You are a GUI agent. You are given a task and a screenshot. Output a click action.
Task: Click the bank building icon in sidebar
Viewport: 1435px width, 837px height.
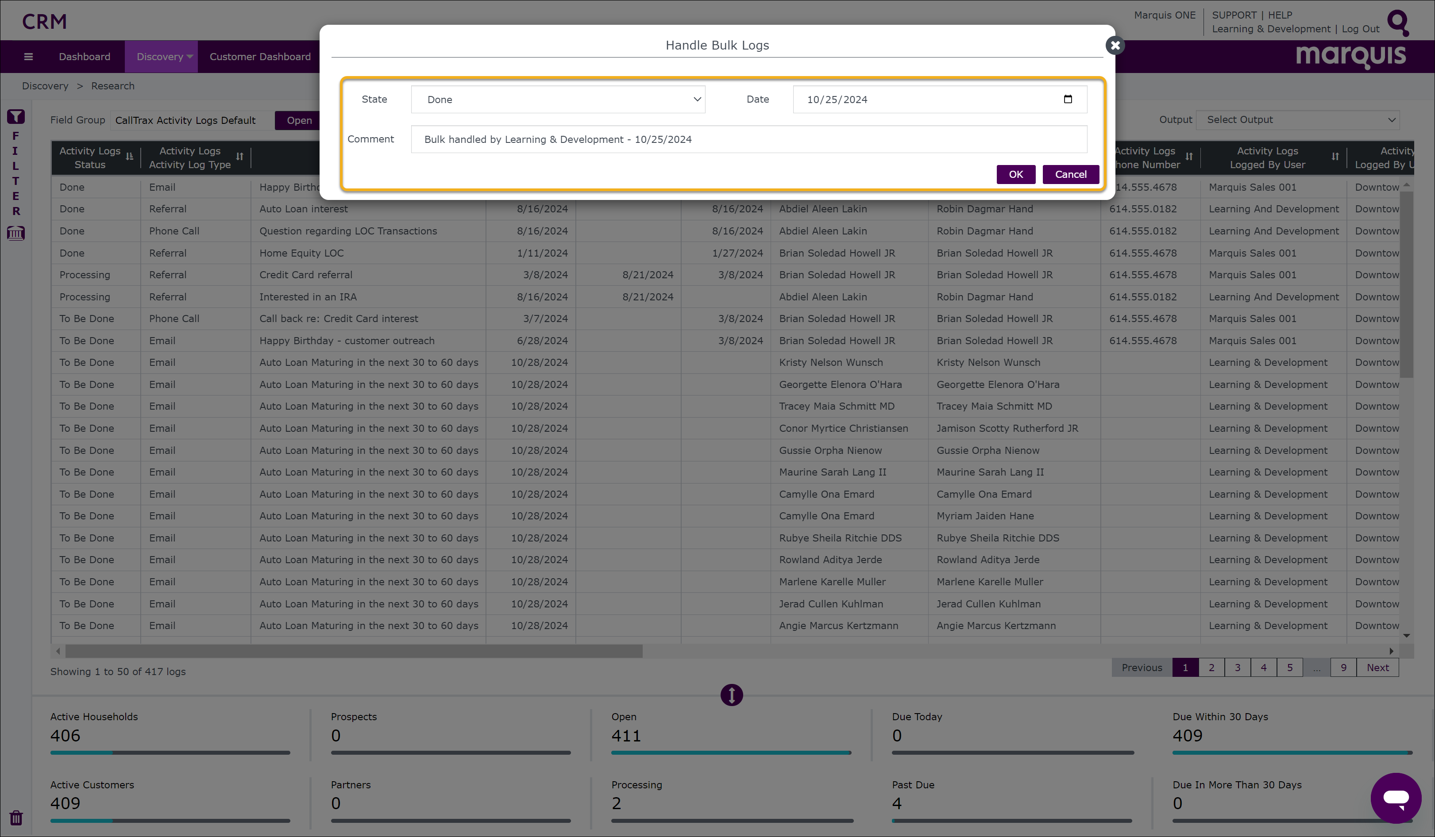tap(16, 233)
